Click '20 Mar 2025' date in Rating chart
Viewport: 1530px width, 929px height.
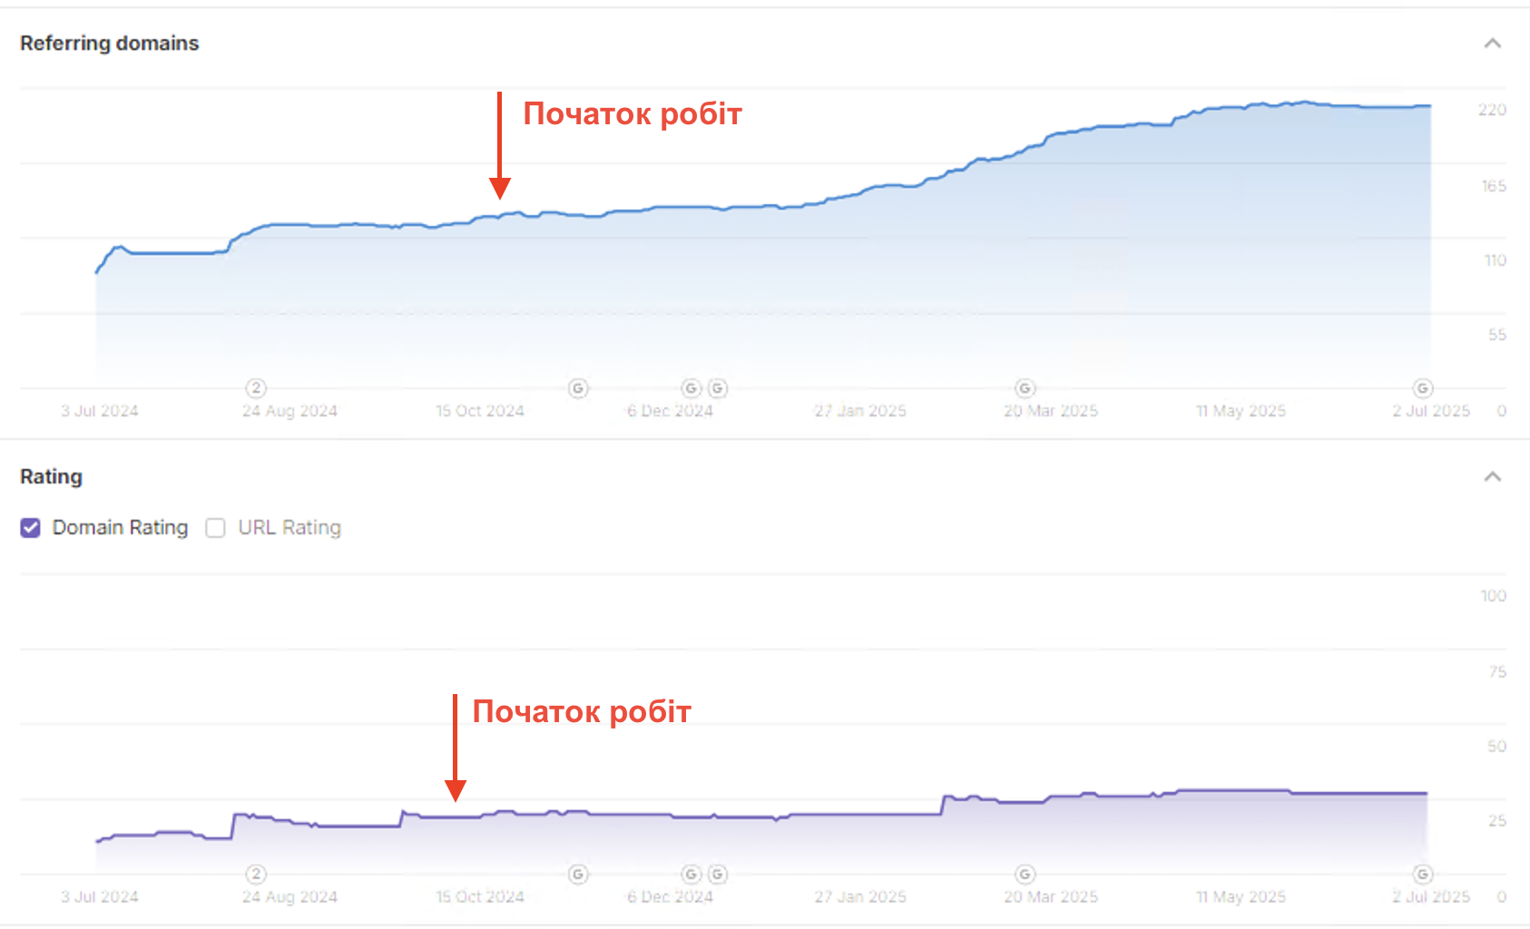tap(1051, 897)
